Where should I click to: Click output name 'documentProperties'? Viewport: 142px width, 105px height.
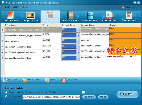pyautogui.click(x=91, y=57)
